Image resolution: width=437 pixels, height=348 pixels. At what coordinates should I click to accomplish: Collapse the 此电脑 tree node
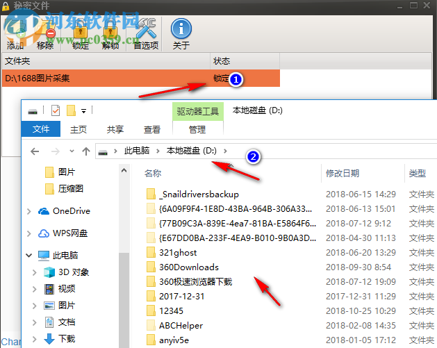(x=28, y=255)
